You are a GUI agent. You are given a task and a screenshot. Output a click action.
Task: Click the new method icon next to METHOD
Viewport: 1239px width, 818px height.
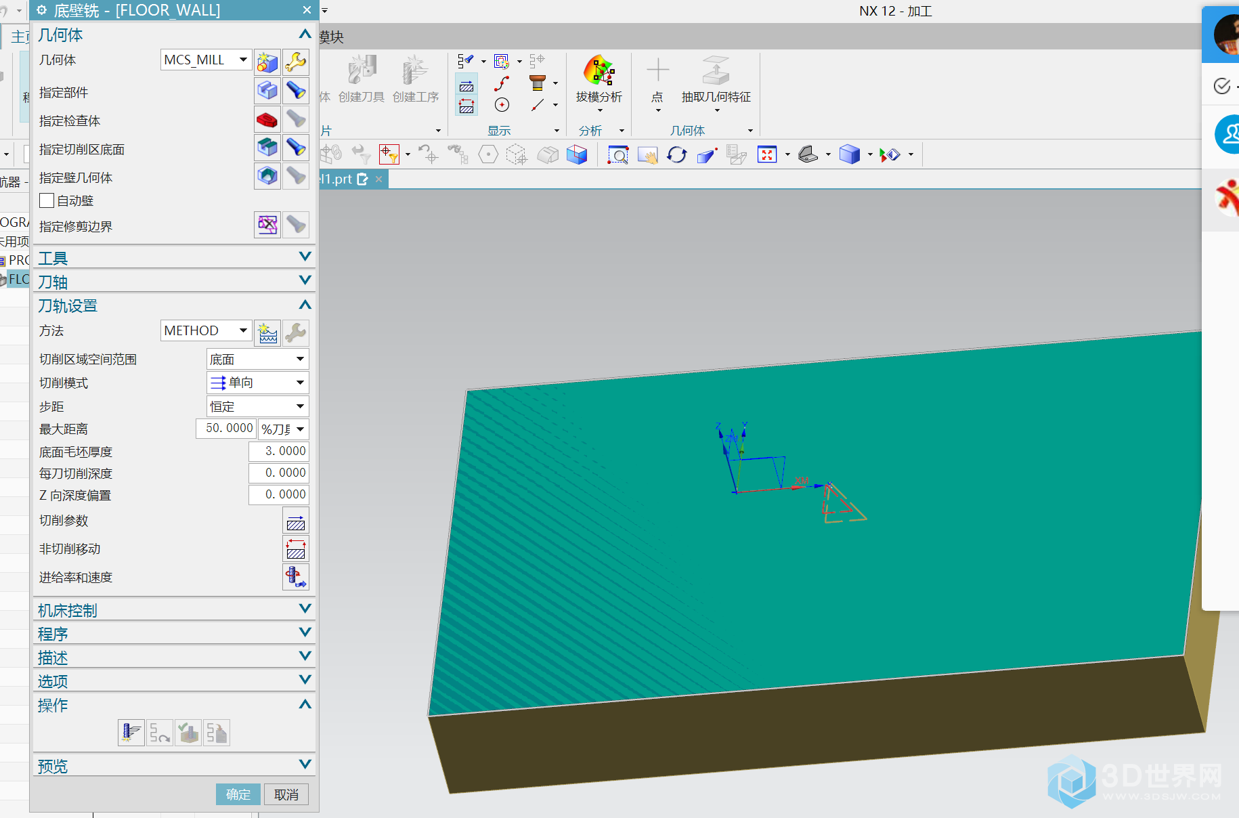(267, 332)
